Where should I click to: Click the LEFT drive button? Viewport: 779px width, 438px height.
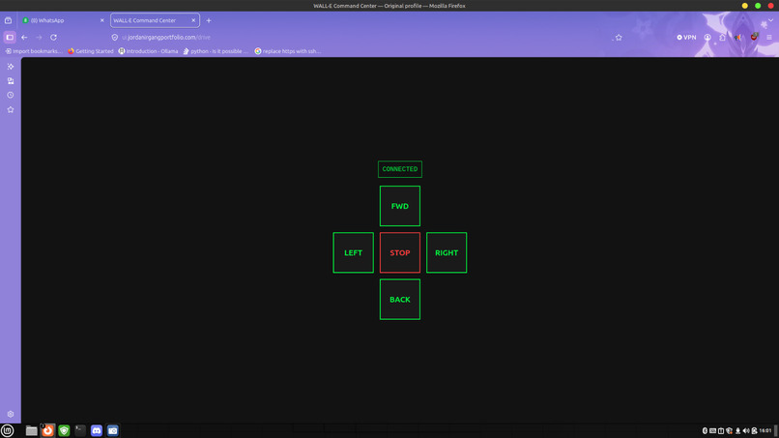coord(353,252)
